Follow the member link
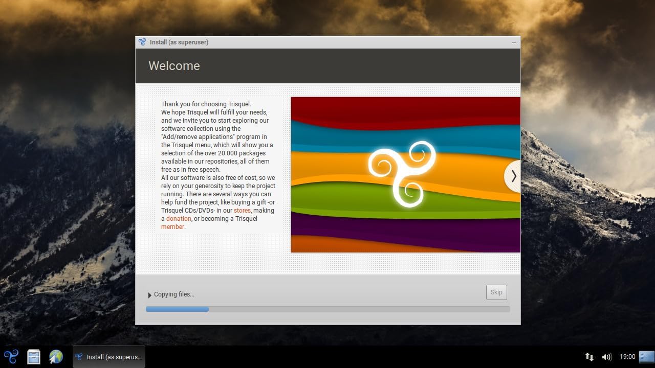The height and width of the screenshot is (368, 655). (172, 227)
